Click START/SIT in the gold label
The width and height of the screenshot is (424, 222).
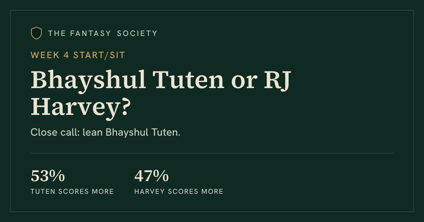[99, 55]
